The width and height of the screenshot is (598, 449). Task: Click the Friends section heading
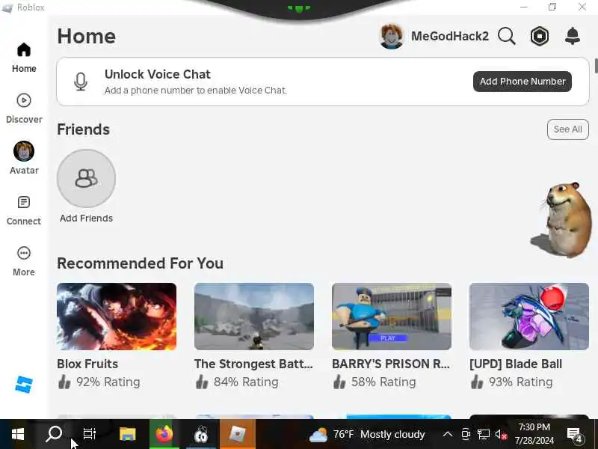tap(83, 129)
